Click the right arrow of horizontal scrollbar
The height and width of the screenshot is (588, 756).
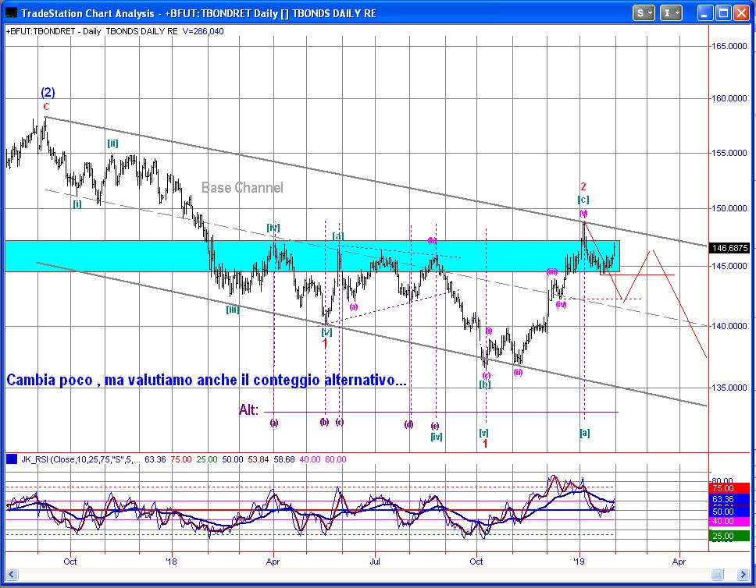coord(743,574)
